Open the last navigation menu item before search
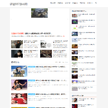 pyautogui.click(x=90, y=3)
